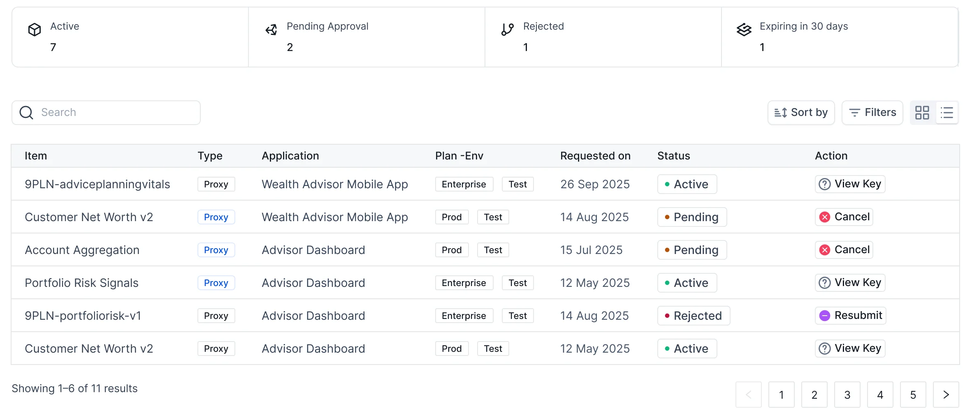Click the 15 Jul 2025 requested date

point(591,250)
